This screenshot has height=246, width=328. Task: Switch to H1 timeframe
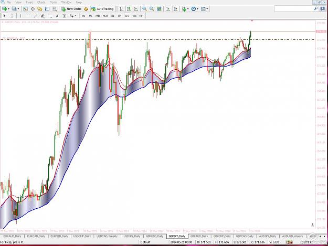112,16
